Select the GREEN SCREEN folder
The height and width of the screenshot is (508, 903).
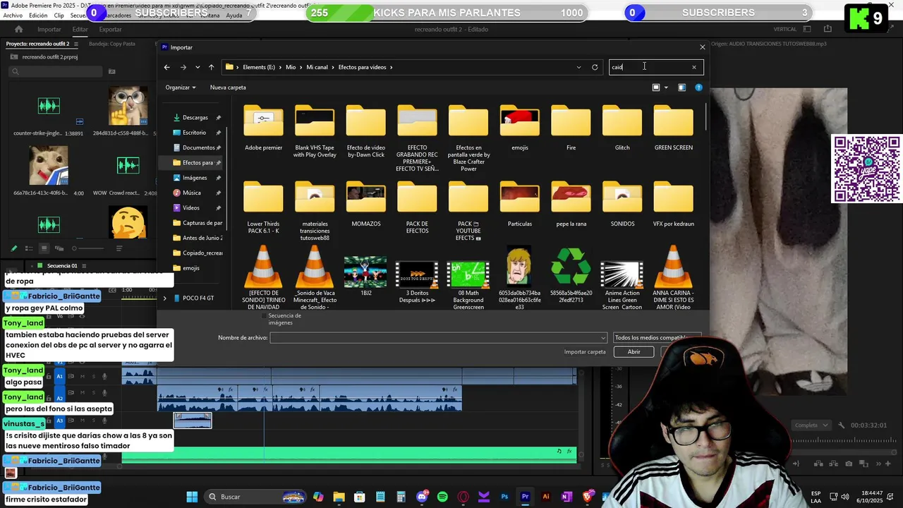673,127
